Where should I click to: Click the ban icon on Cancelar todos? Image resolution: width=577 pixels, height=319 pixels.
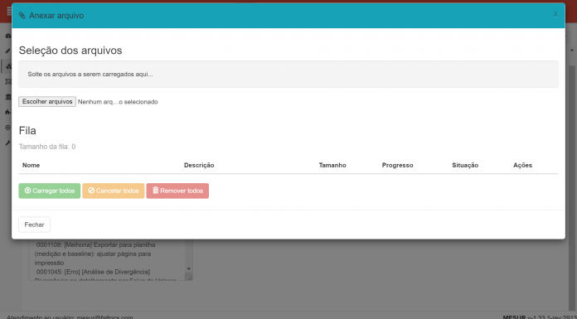click(x=92, y=191)
